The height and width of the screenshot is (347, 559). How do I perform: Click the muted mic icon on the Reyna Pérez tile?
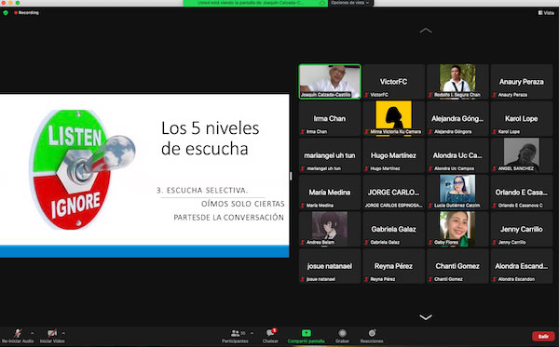click(x=366, y=279)
